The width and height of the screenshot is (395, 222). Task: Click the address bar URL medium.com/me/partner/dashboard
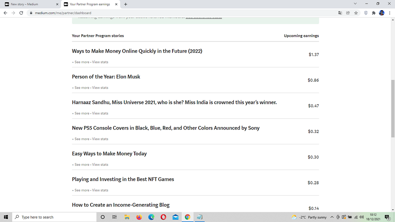click(63, 13)
